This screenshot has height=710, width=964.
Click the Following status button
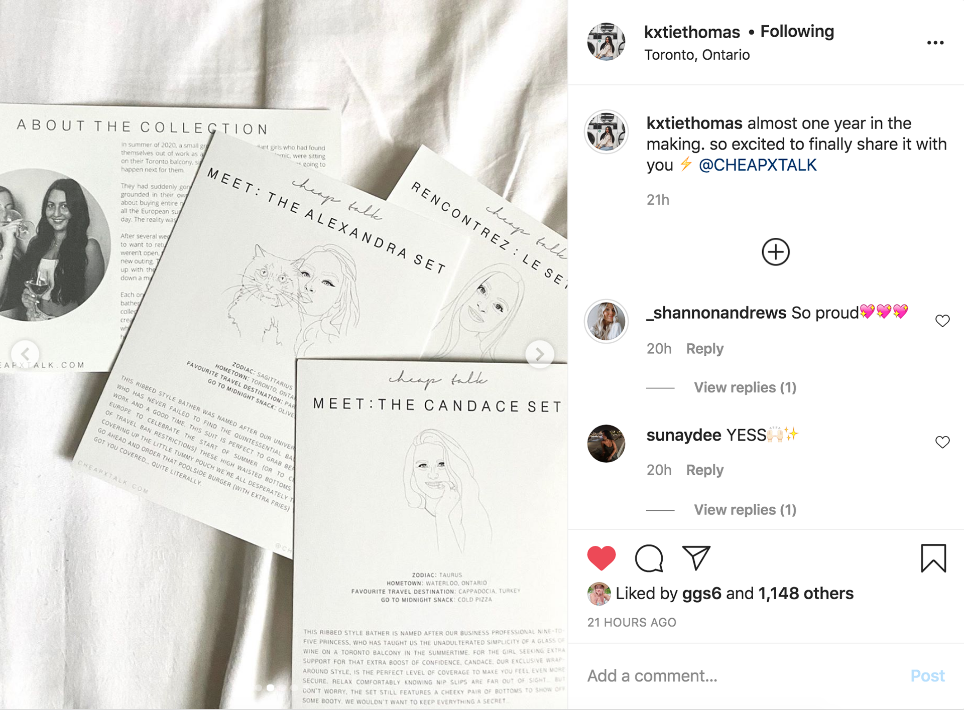coord(797,32)
